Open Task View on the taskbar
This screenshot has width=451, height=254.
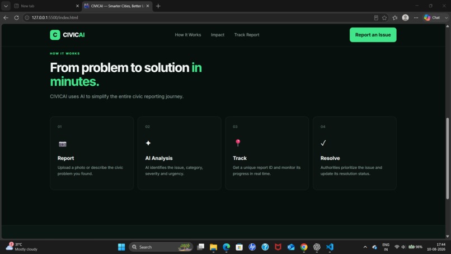200,247
